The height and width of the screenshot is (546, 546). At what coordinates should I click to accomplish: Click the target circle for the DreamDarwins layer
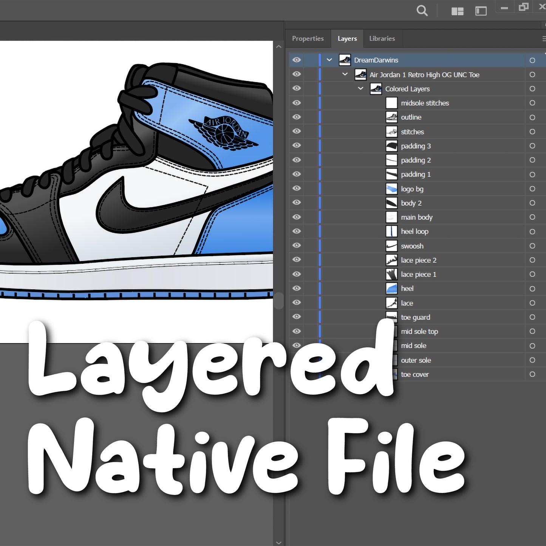[532, 60]
